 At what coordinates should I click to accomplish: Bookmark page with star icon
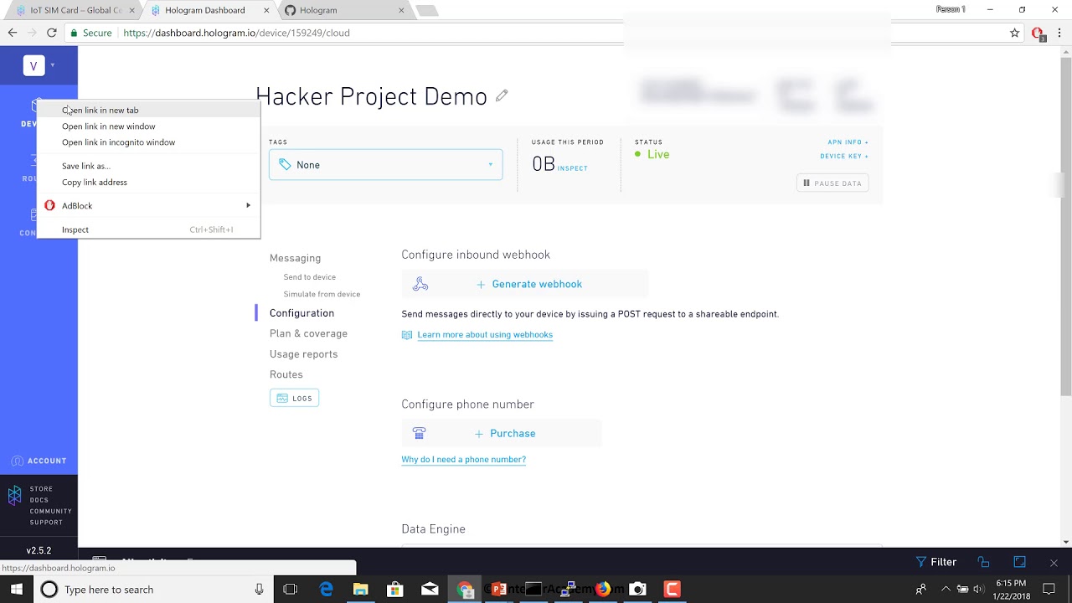pyautogui.click(x=1015, y=33)
